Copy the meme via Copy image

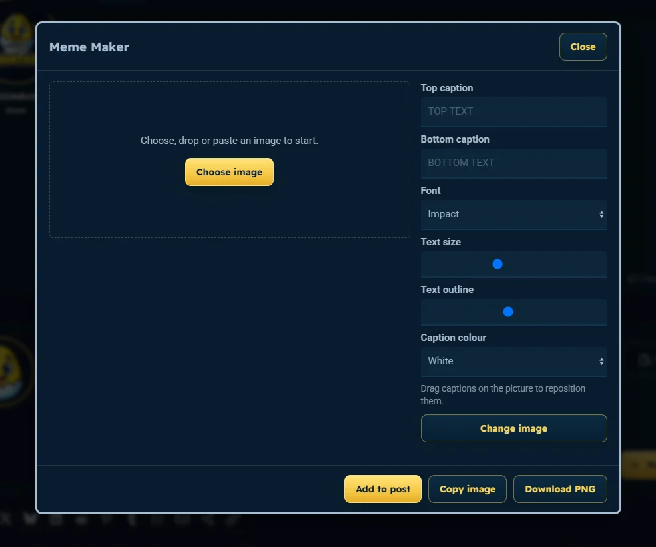click(468, 489)
